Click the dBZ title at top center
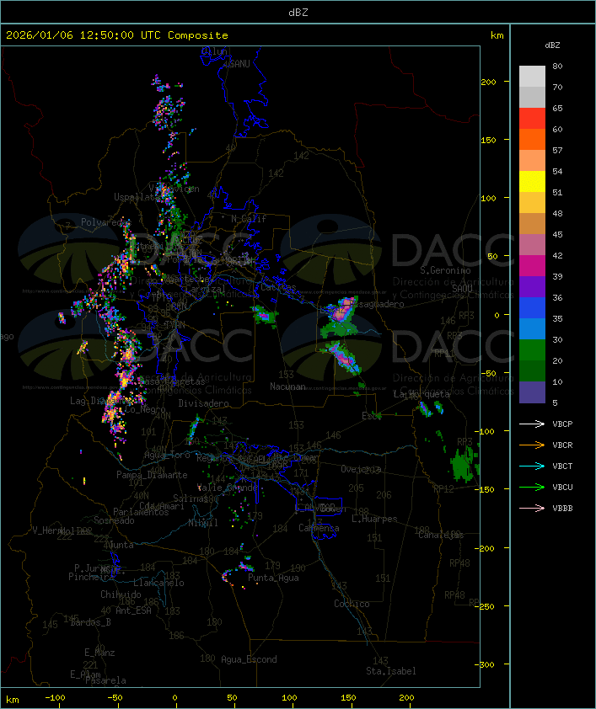The height and width of the screenshot is (709, 596). click(x=298, y=13)
